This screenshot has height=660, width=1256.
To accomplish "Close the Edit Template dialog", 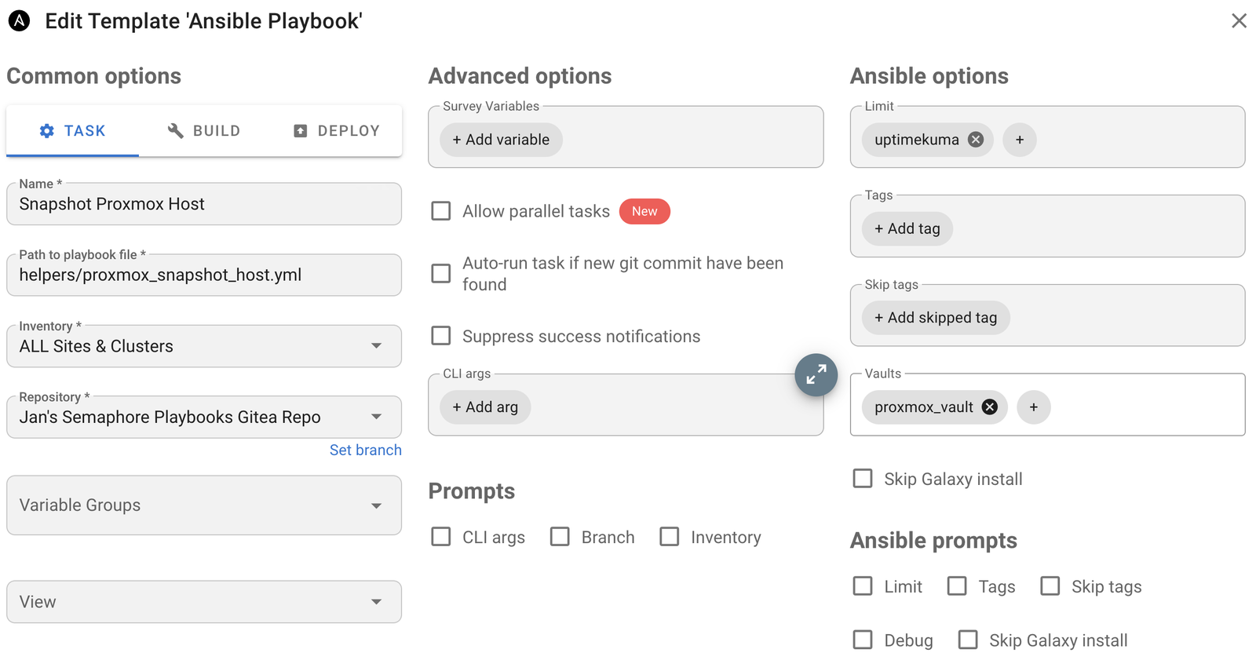I will click(1239, 21).
